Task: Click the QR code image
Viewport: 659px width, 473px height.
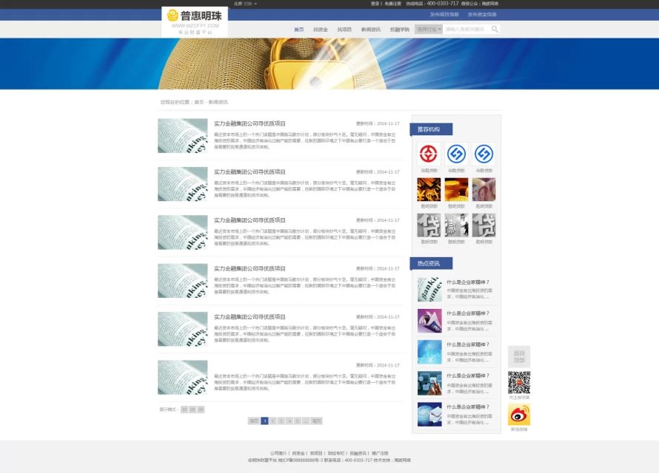Action: pyautogui.click(x=519, y=383)
